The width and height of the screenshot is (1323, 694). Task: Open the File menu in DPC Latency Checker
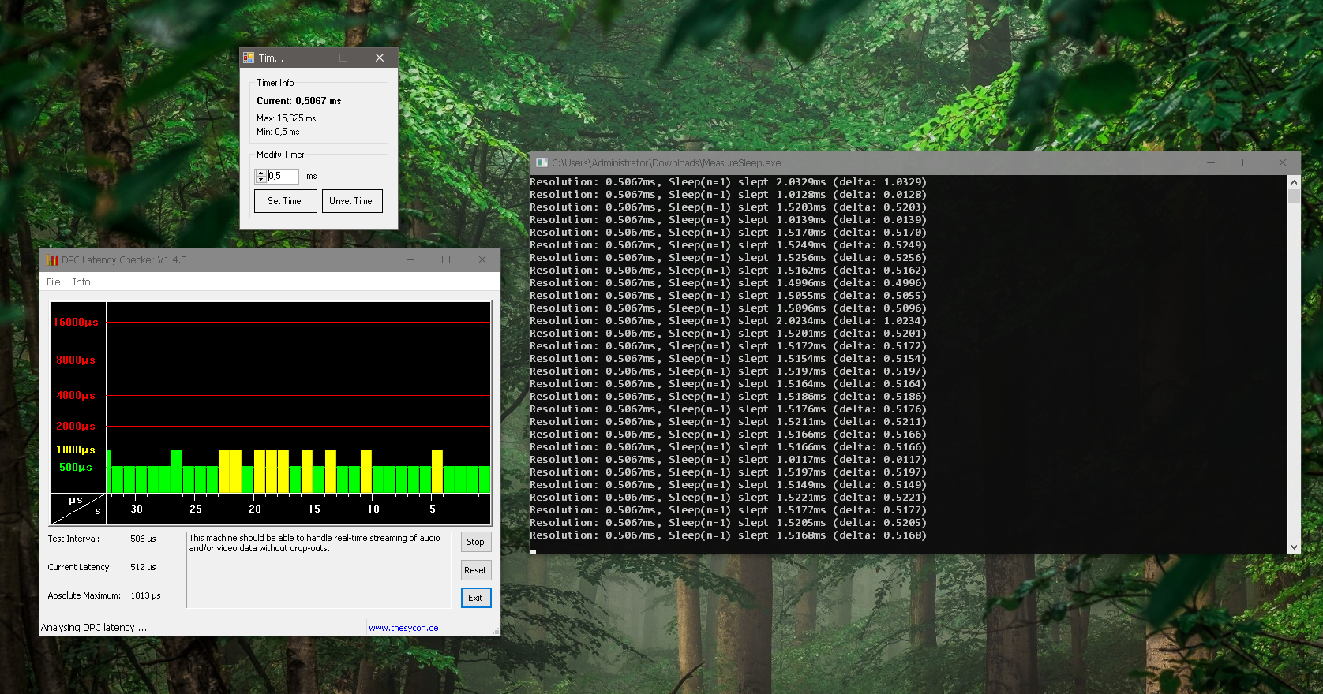tap(54, 282)
